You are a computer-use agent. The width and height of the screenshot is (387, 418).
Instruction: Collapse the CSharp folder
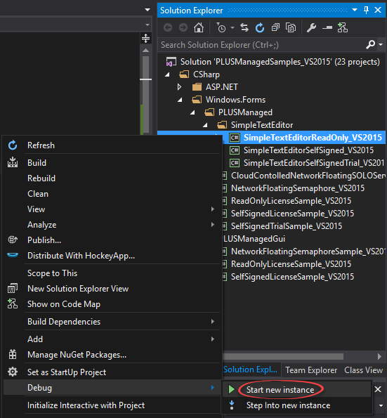tap(167, 74)
